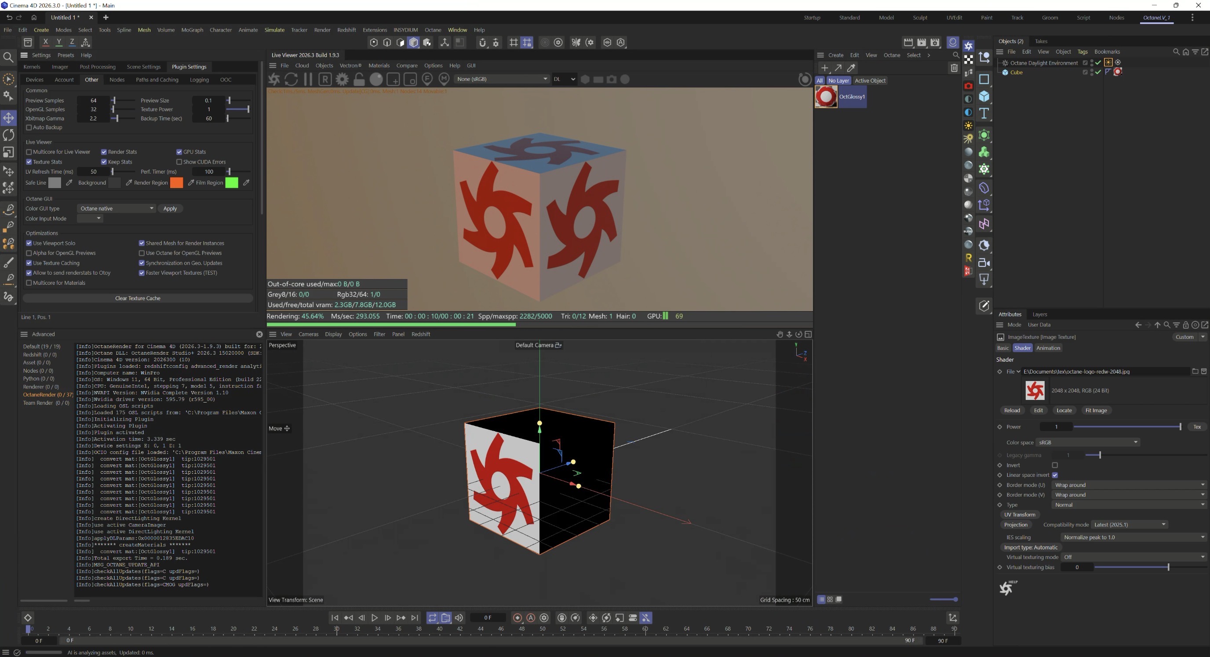
Task: Toggle the camera lock icon in Live Viewer
Action: point(359,79)
